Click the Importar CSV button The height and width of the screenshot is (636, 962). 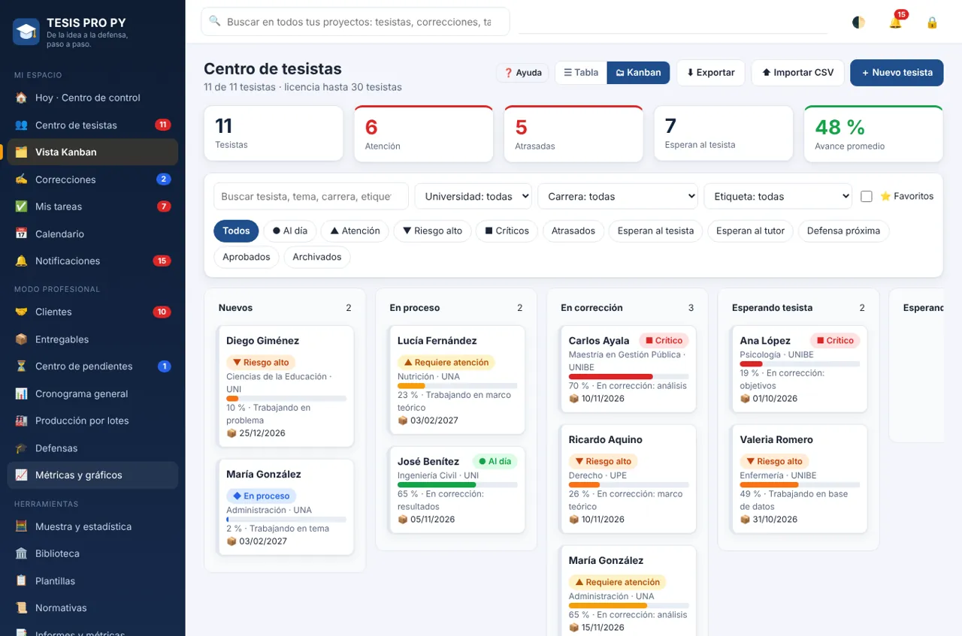click(797, 73)
